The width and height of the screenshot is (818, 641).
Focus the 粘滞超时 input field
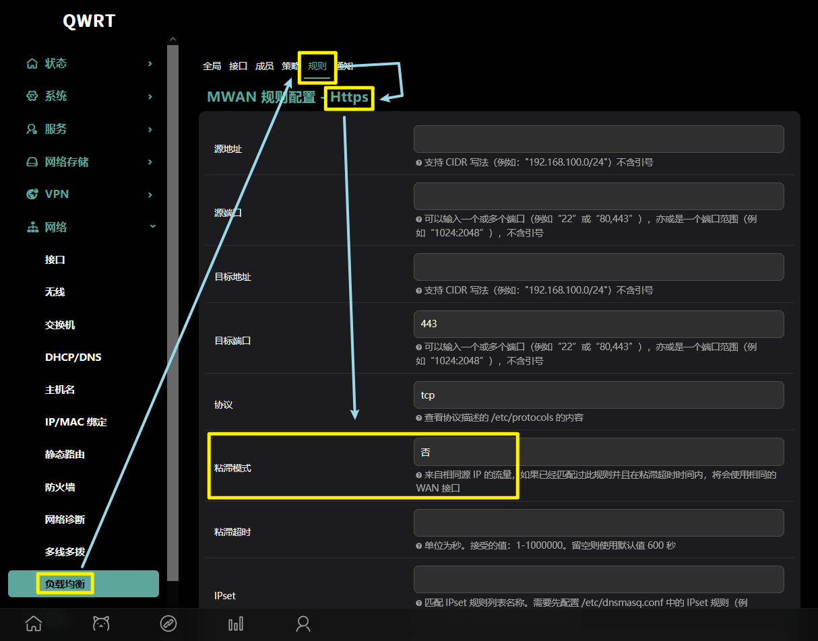tap(598, 522)
